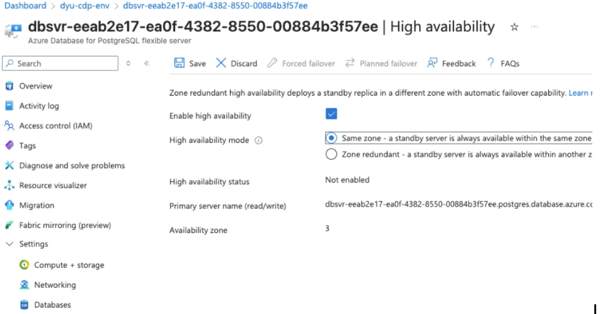The width and height of the screenshot is (601, 314).
Task: Open Diagnose and solve problems page
Action: point(72,165)
